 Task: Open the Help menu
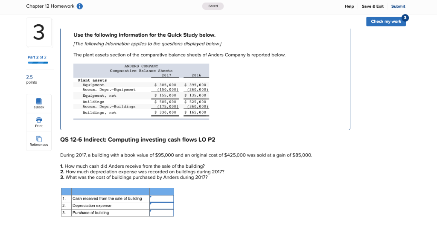coord(349,6)
